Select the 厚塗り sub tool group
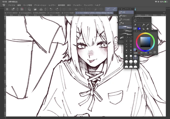Screen dimensions: 170x119 (x=126, y=16)
